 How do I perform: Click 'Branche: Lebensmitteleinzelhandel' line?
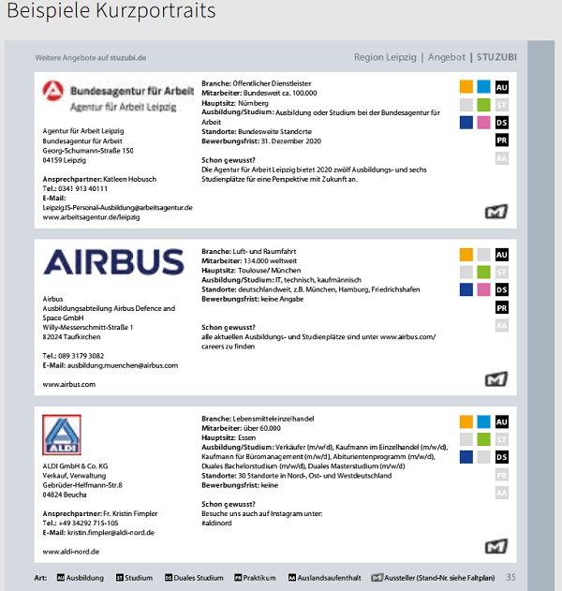point(258,419)
